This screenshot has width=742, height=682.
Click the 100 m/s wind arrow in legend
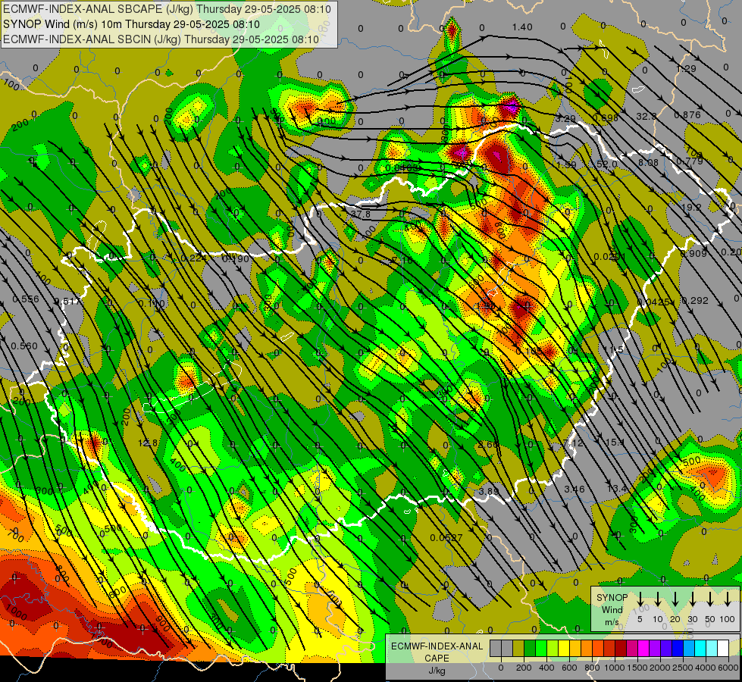(x=728, y=599)
